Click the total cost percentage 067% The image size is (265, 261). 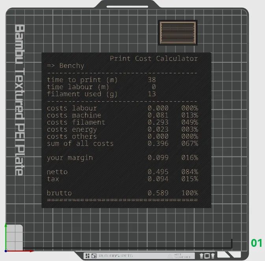tap(190, 144)
